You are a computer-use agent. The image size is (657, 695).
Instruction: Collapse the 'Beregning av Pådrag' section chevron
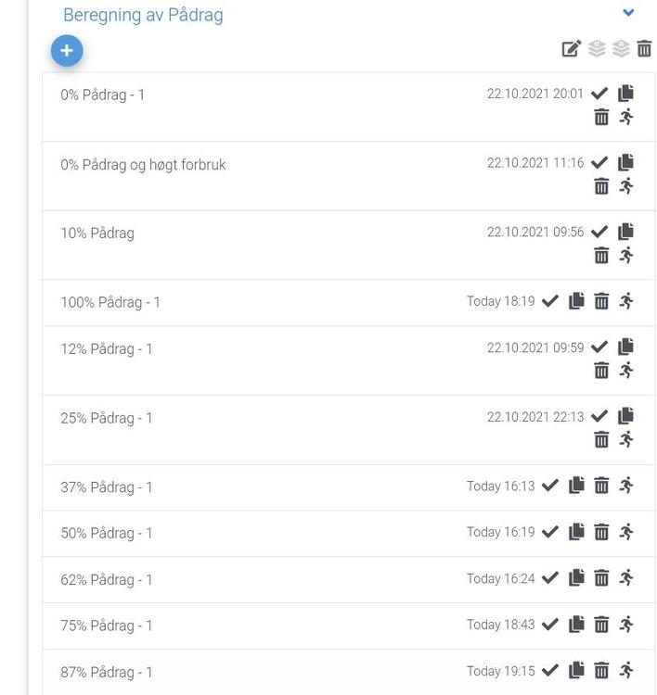628,13
